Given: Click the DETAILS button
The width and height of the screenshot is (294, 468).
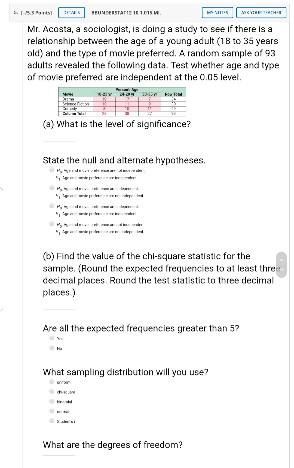Looking at the screenshot, I should coord(71,13).
